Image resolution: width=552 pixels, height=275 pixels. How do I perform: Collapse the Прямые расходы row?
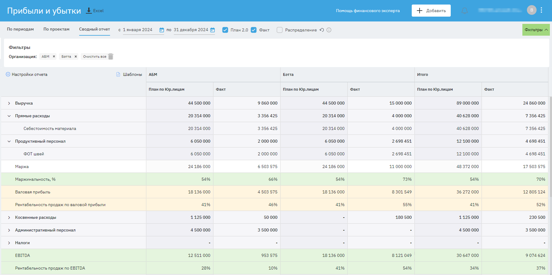tap(9, 116)
